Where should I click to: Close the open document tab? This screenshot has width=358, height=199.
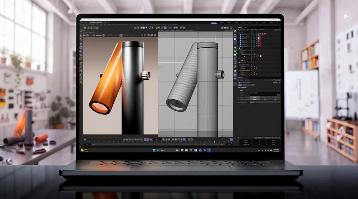click(x=105, y=22)
